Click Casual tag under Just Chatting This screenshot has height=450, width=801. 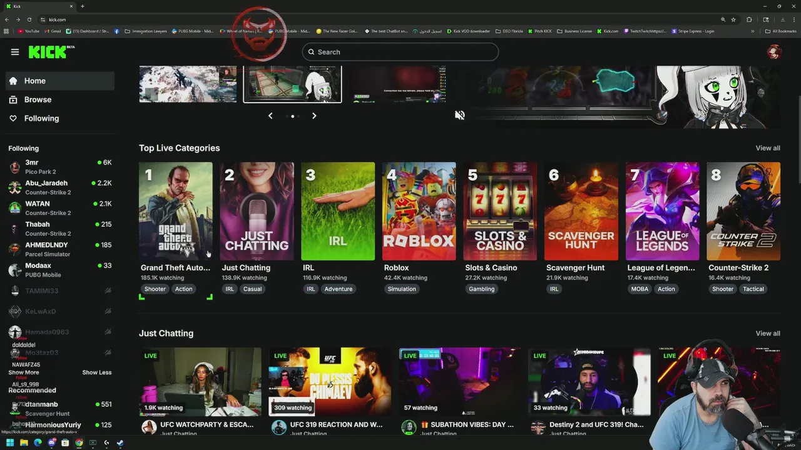pos(252,289)
